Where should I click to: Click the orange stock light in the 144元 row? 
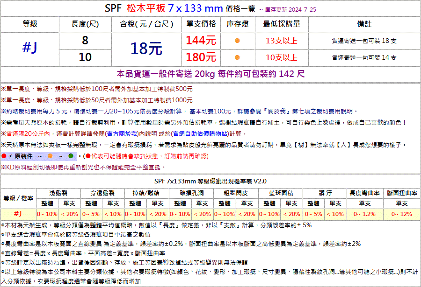tap(237, 41)
